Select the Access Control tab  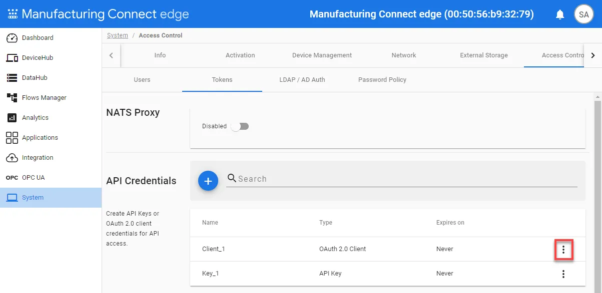[554, 55]
